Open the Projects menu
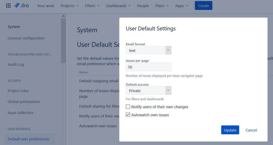Viewport: 273px width, 145px height. pos(70,6)
